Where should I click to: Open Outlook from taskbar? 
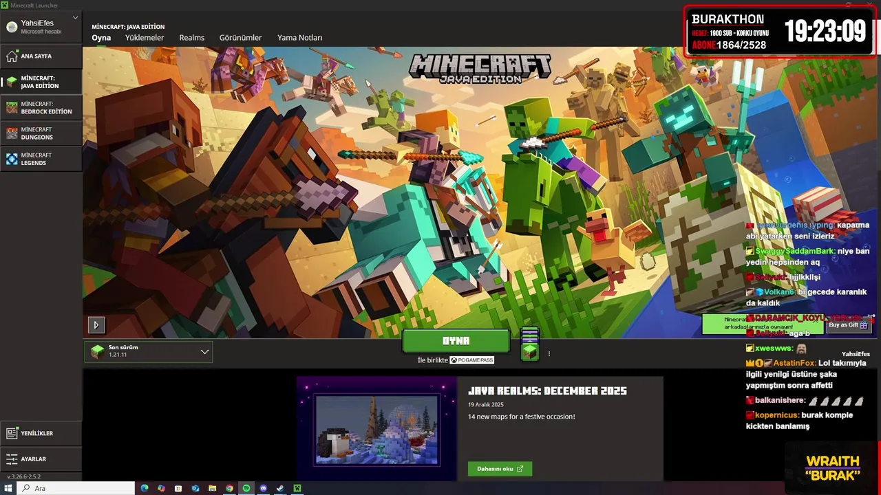[x=195, y=488]
